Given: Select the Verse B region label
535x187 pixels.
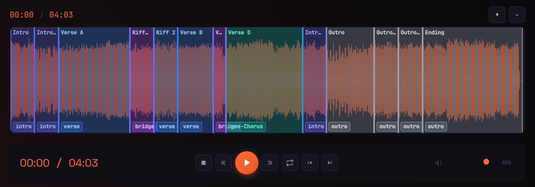Looking at the screenshot, I should pos(191,32).
